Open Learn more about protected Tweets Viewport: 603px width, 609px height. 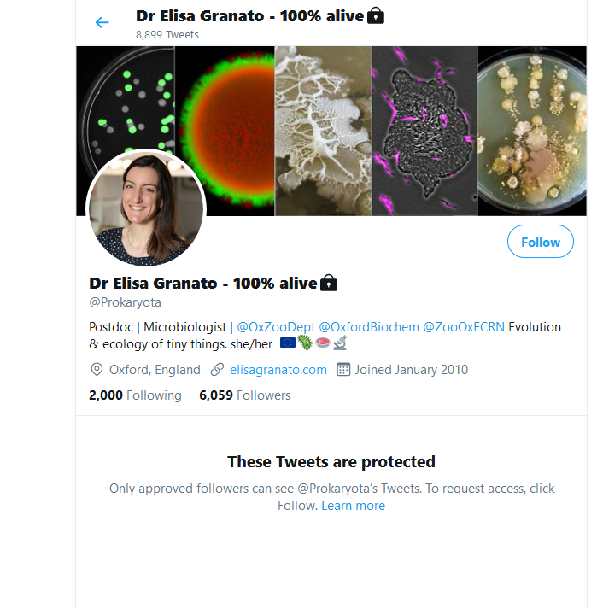click(353, 506)
